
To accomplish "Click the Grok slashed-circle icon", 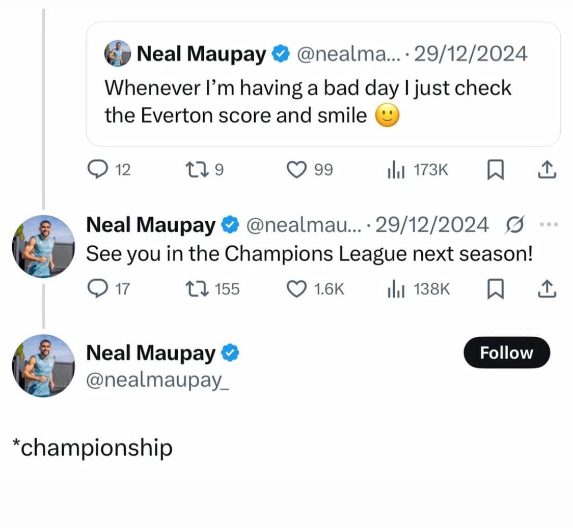I will 514,224.
